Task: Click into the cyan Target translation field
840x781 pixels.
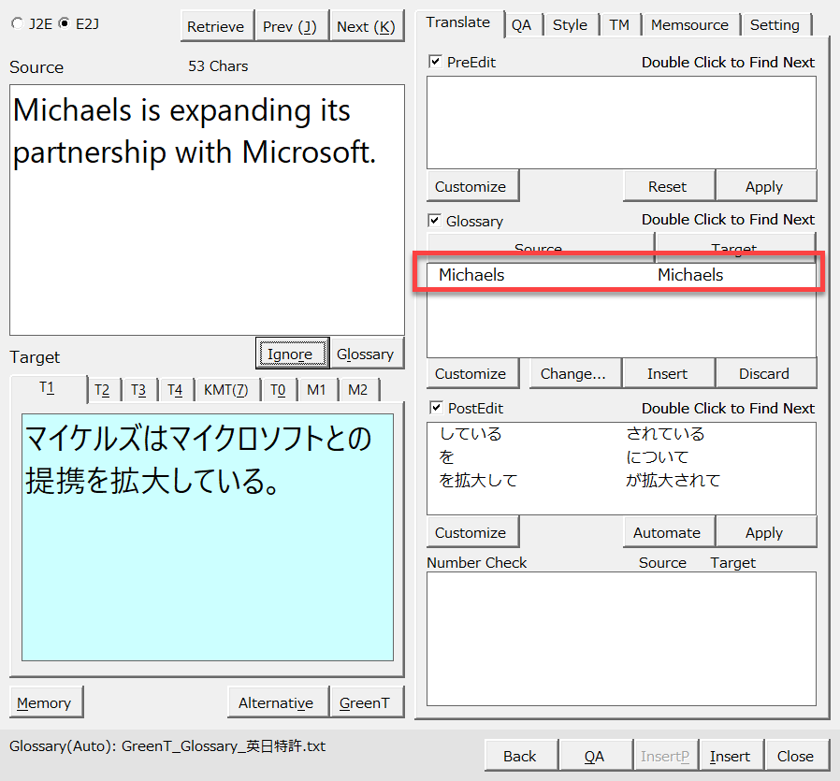Action: [x=206, y=561]
